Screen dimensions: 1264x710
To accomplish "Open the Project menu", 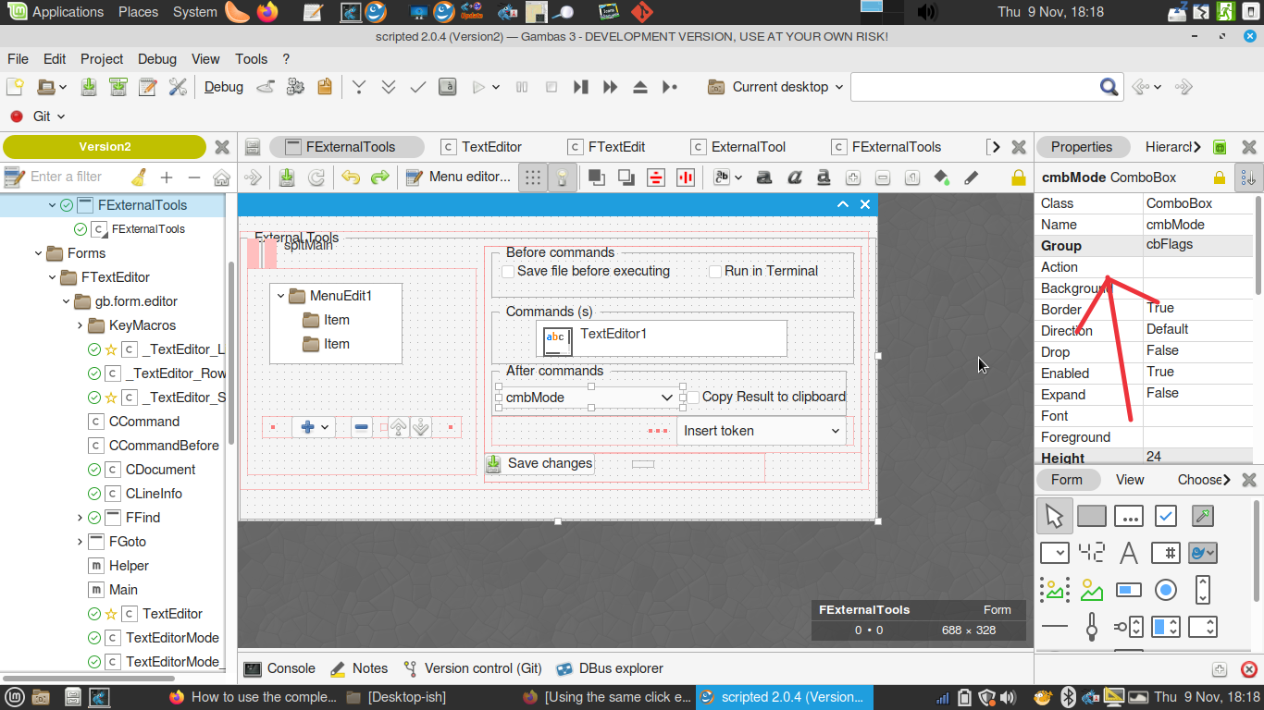I will tap(102, 58).
